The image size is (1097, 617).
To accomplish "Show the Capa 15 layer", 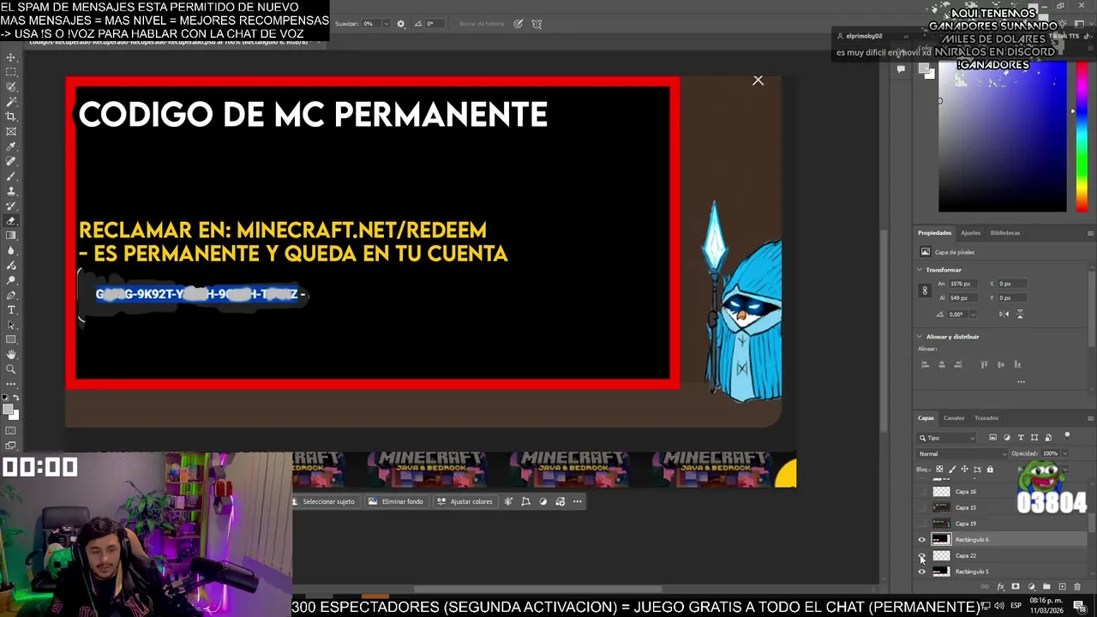I will pos(922,507).
